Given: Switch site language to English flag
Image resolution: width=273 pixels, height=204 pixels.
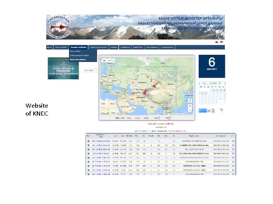Looking at the screenshot, I should (x=221, y=42).
